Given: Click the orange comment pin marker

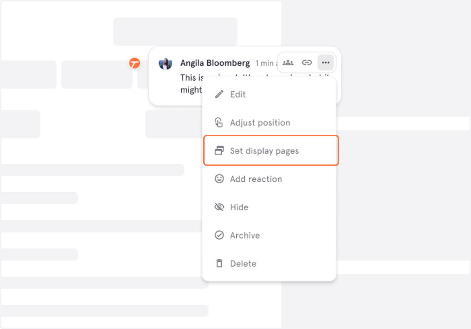Looking at the screenshot, I should 135,63.
